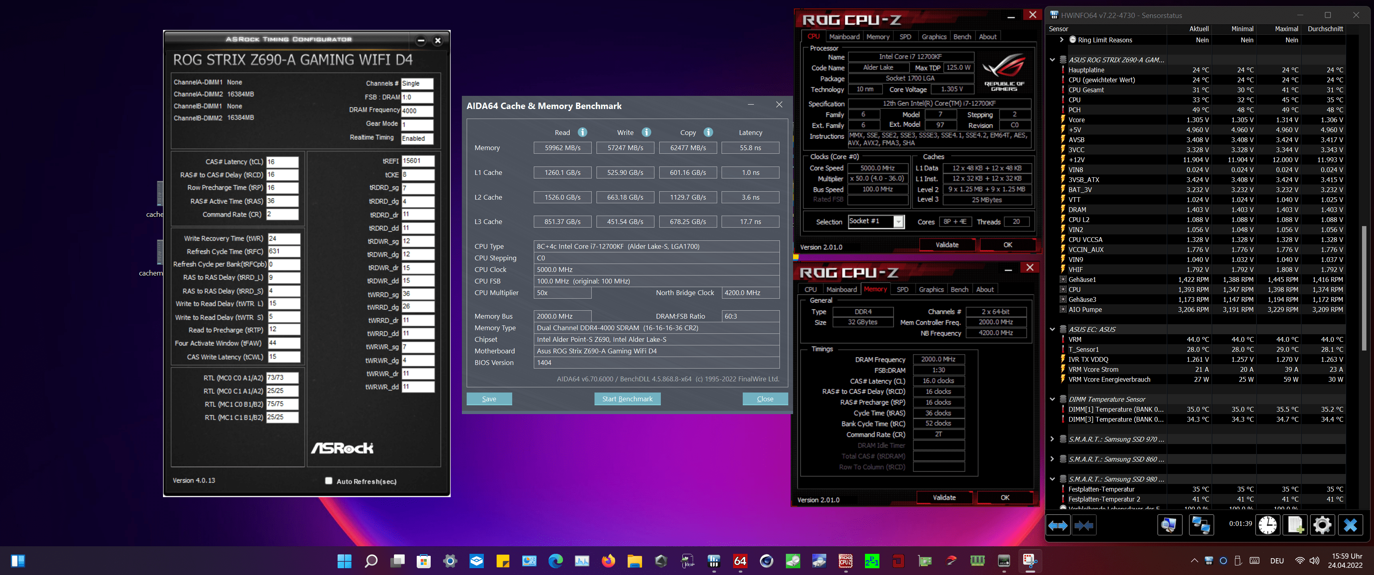Click the info icon next to Copy column
This screenshot has width=1374, height=575.
coord(708,132)
